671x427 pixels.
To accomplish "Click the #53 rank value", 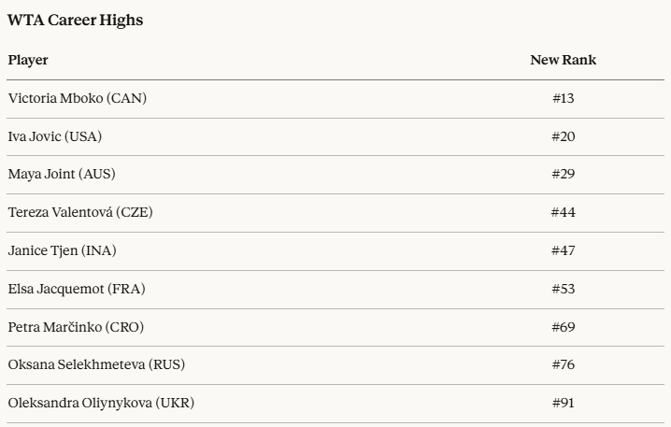I will [x=563, y=289].
